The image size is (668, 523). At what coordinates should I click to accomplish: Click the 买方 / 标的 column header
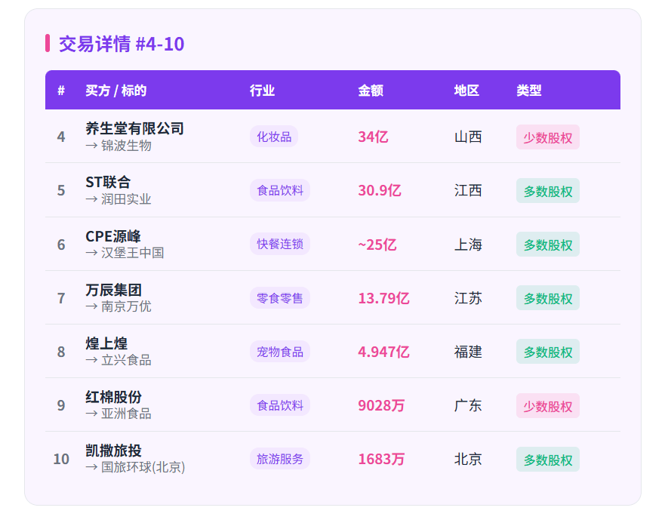(115, 91)
